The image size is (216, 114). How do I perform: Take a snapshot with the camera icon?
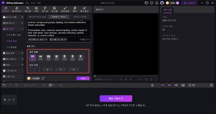click(x=146, y=79)
